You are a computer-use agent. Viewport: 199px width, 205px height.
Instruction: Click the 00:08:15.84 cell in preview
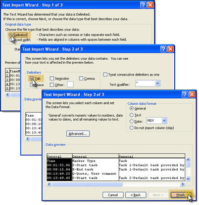click(59, 170)
